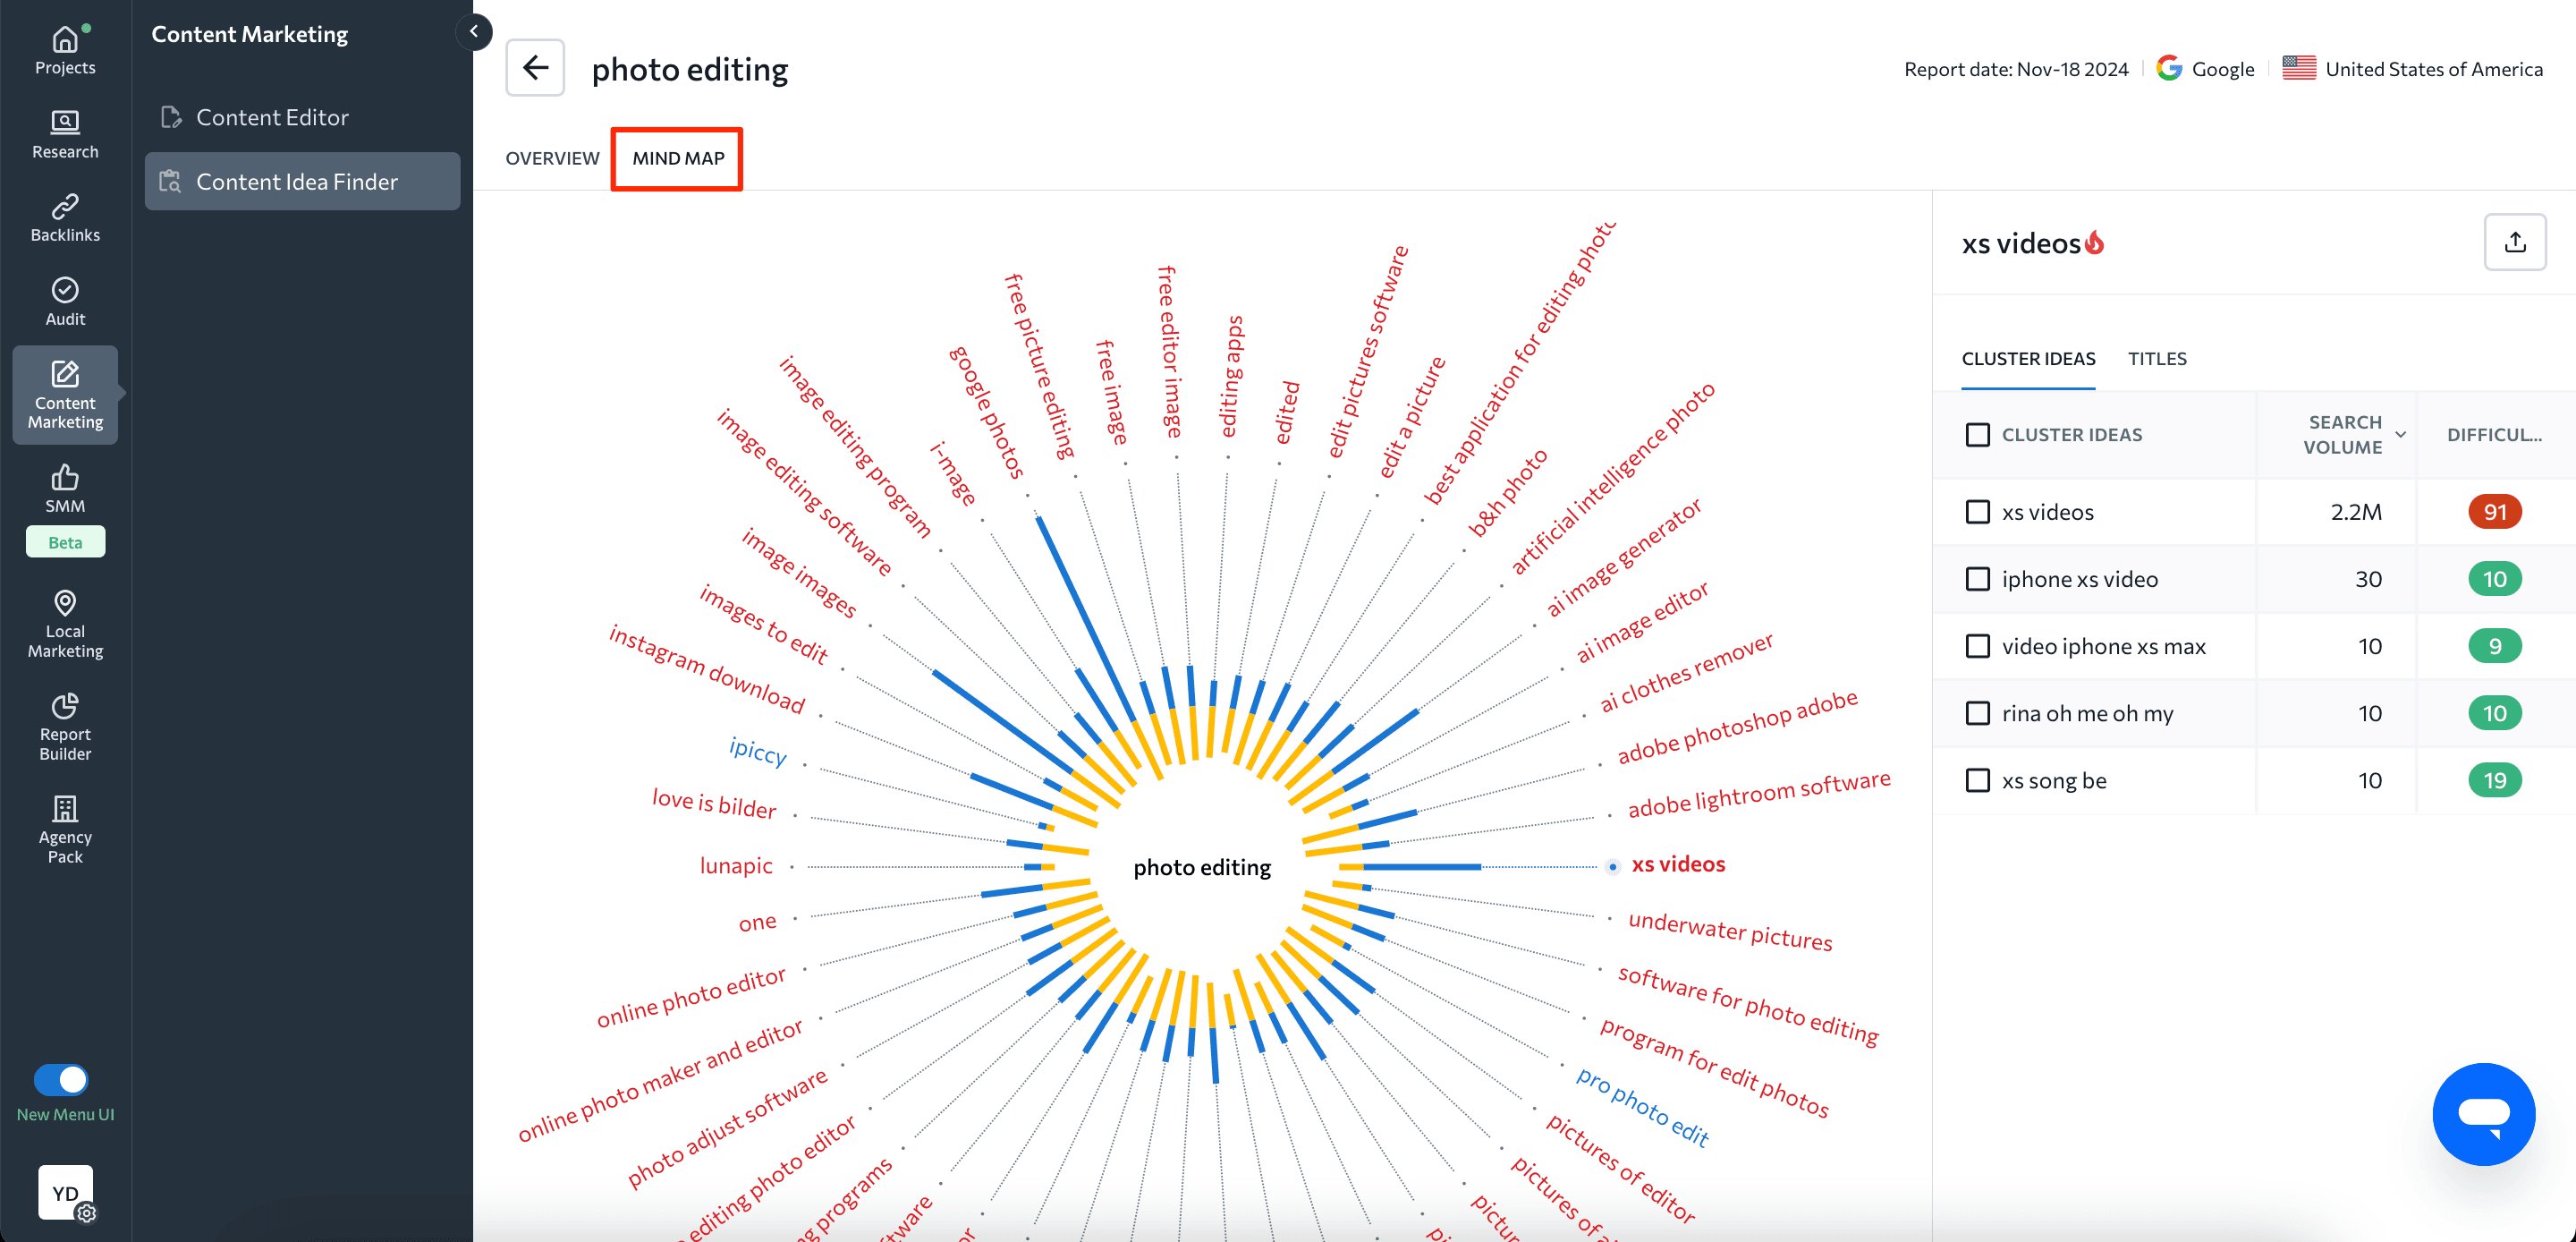The height and width of the screenshot is (1242, 2576).
Task: Open the Local Marketing section
Action: [64, 623]
